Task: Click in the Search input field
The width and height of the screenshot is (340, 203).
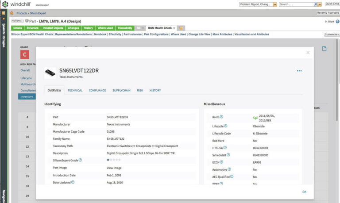Action: pyautogui.click(x=296, y=4)
